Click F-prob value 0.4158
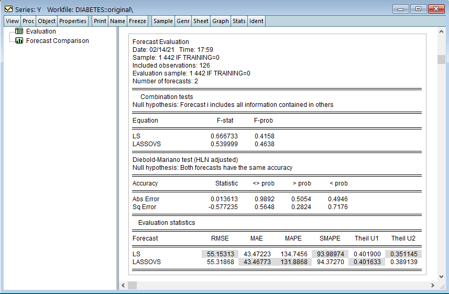 pos(265,136)
